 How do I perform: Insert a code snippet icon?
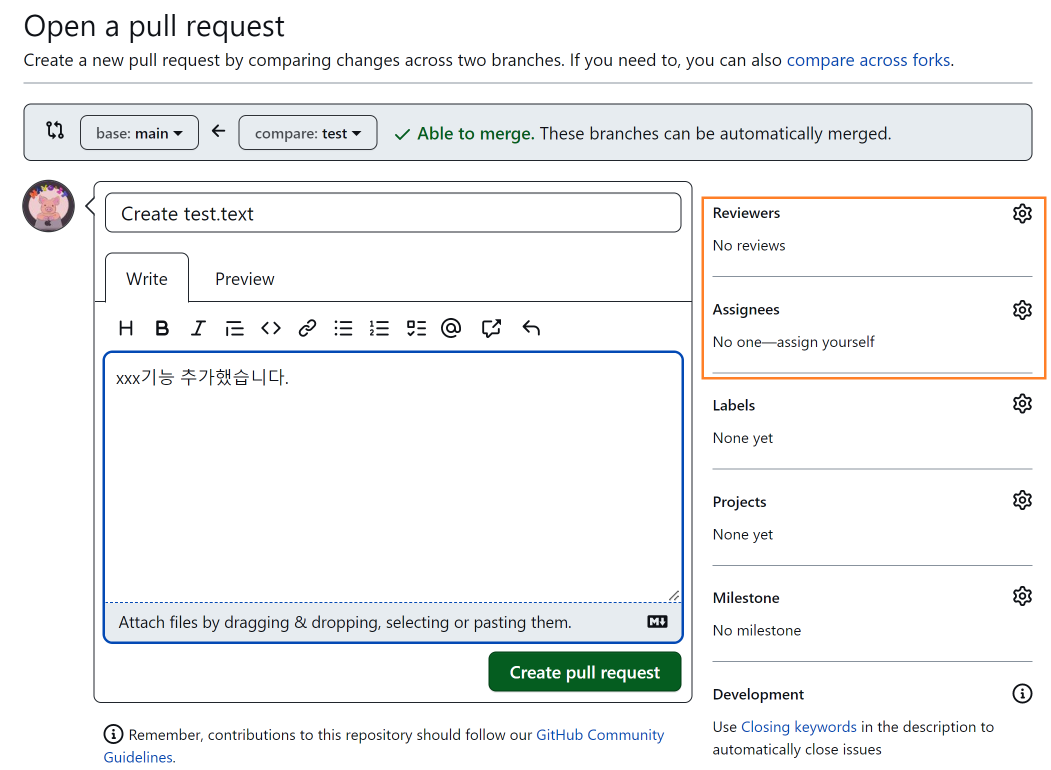271,328
